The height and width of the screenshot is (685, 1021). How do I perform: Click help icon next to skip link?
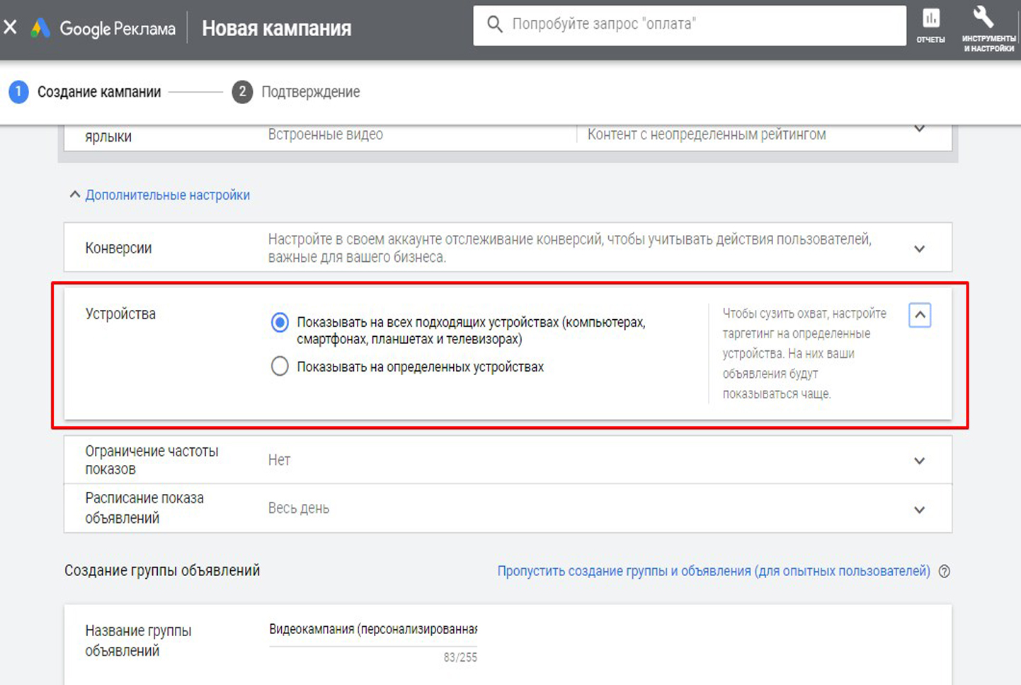pyautogui.click(x=944, y=572)
